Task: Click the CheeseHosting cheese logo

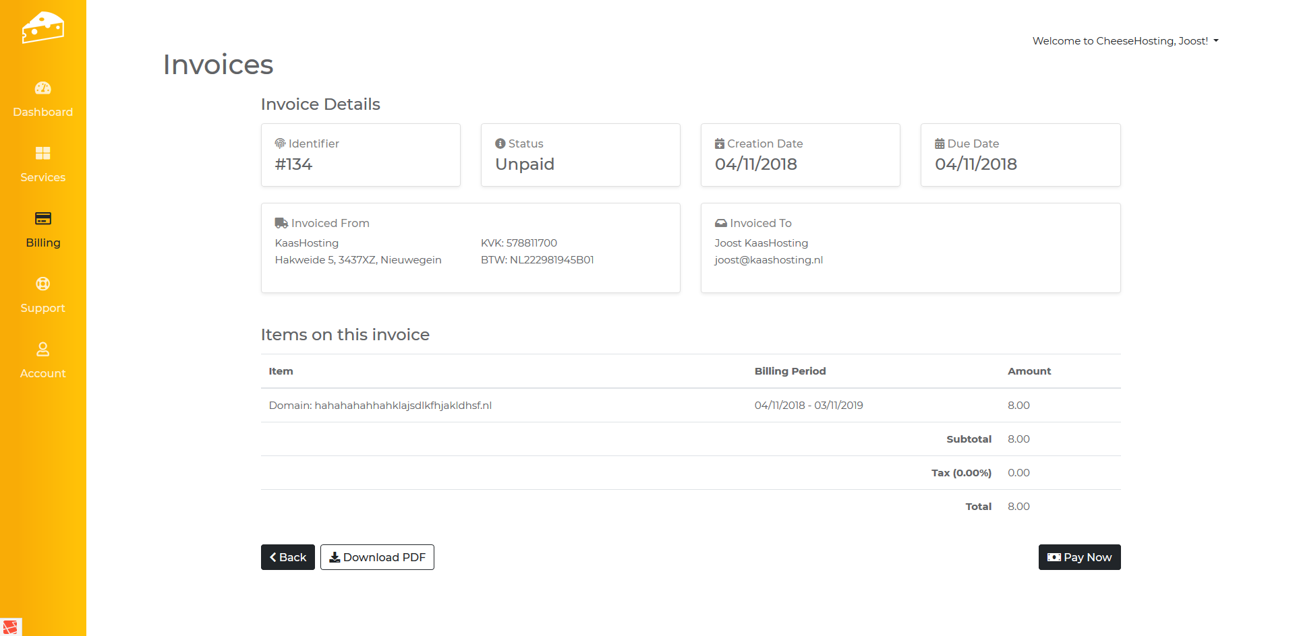Action: 42,28
